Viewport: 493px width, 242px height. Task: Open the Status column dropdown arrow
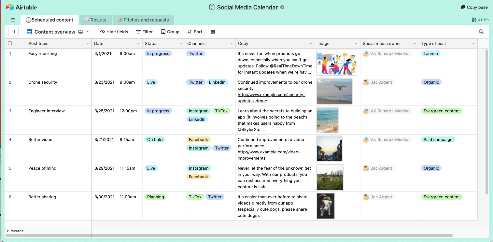pos(181,44)
